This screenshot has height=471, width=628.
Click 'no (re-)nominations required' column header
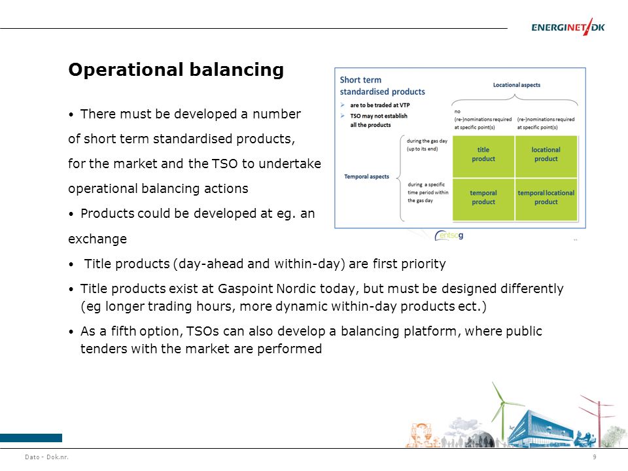(x=483, y=119)
